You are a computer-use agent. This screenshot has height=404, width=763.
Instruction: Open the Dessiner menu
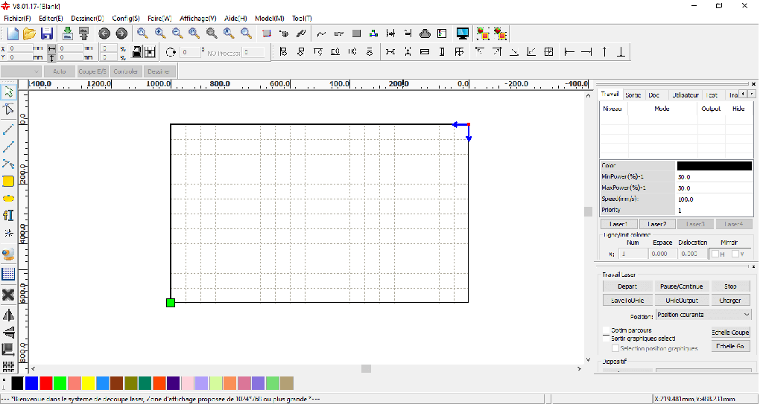click(x=87, y=18)
